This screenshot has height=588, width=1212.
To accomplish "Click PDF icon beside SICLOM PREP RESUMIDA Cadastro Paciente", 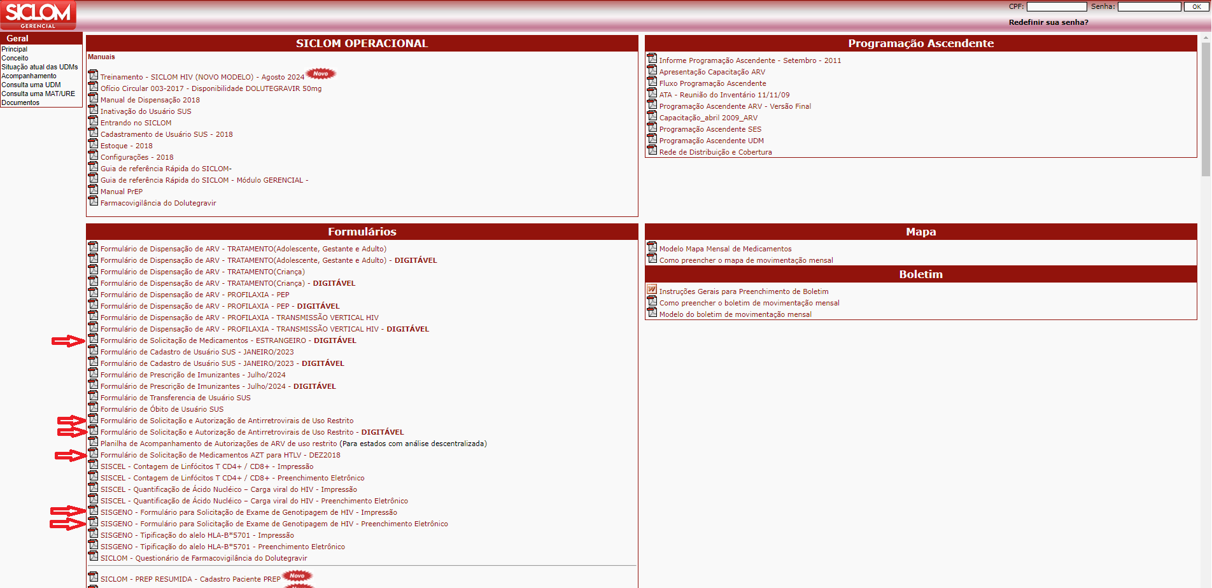I will (93, 577).
